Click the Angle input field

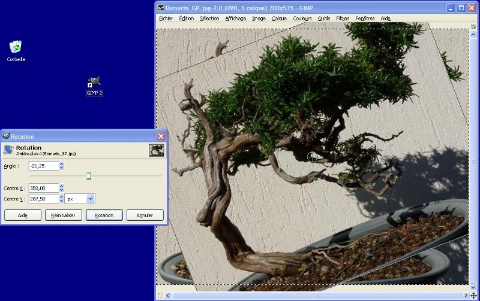click(x=44, y=166)
